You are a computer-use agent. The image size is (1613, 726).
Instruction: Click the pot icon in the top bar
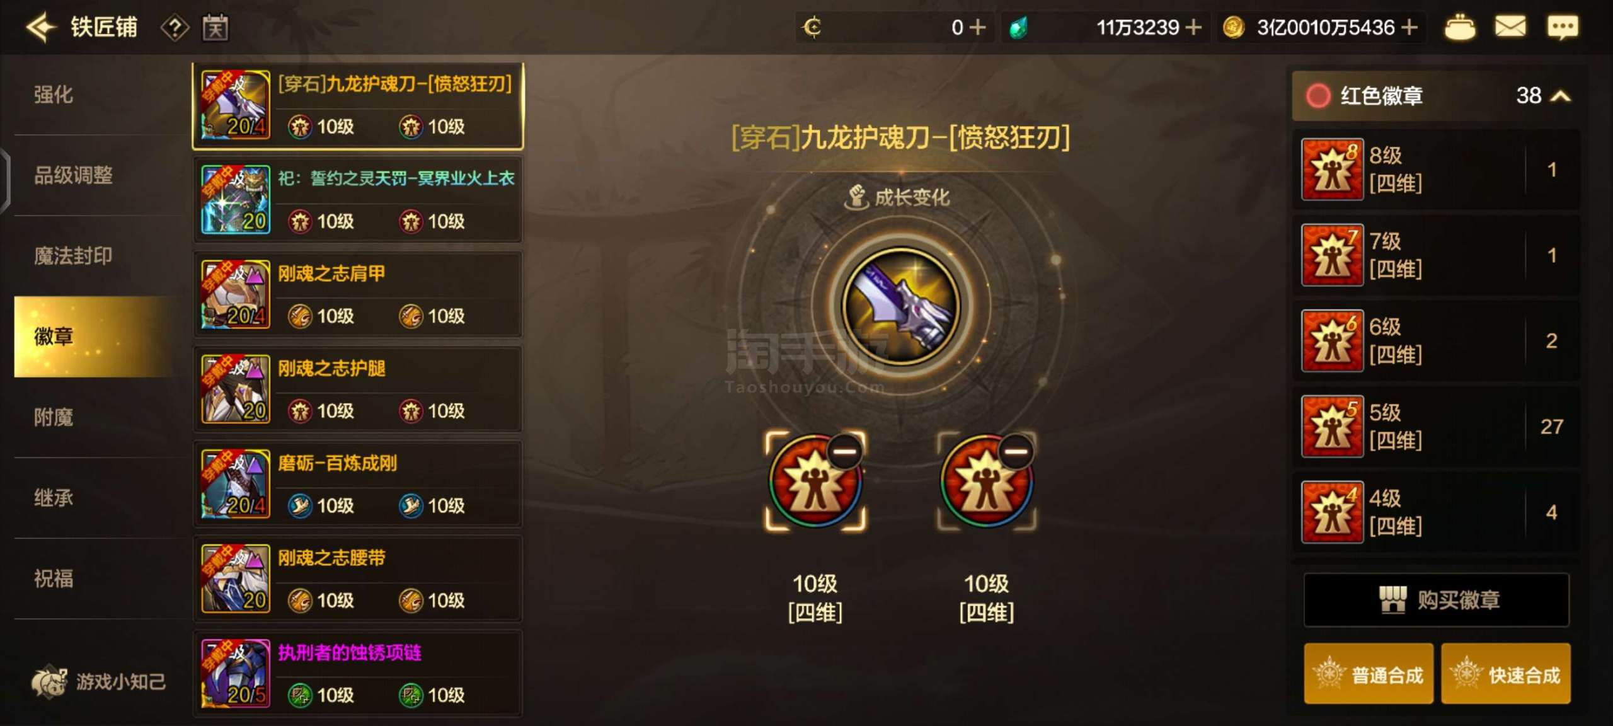[x=1459, y=28]
